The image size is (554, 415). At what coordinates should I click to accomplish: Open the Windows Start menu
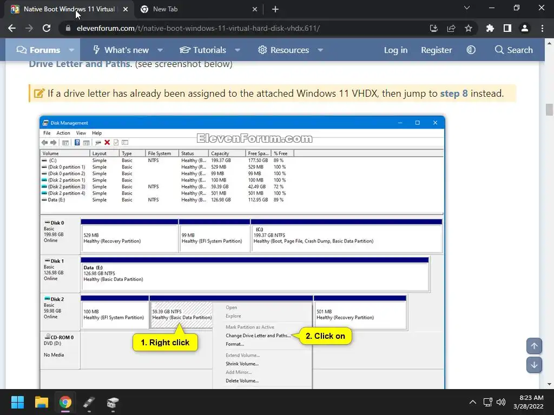pyautogui.click(x=17, y=402)
